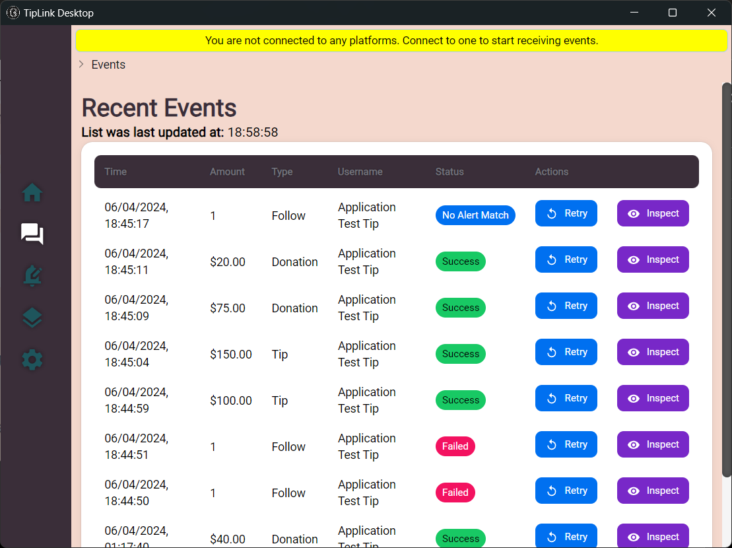Expand the Events breadcrumb chevron
Screen dimensions: 732x548
point(81,64)
